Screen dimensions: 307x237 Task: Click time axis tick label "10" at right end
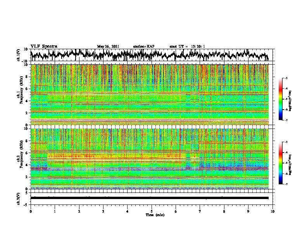point(273,211)
